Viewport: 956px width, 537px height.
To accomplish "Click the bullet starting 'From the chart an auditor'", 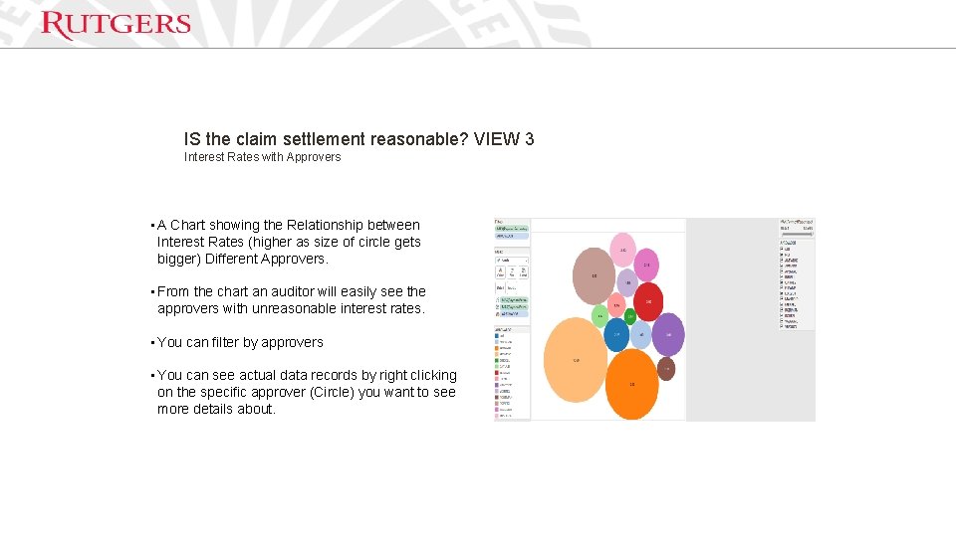I will [x=292, y=300].
